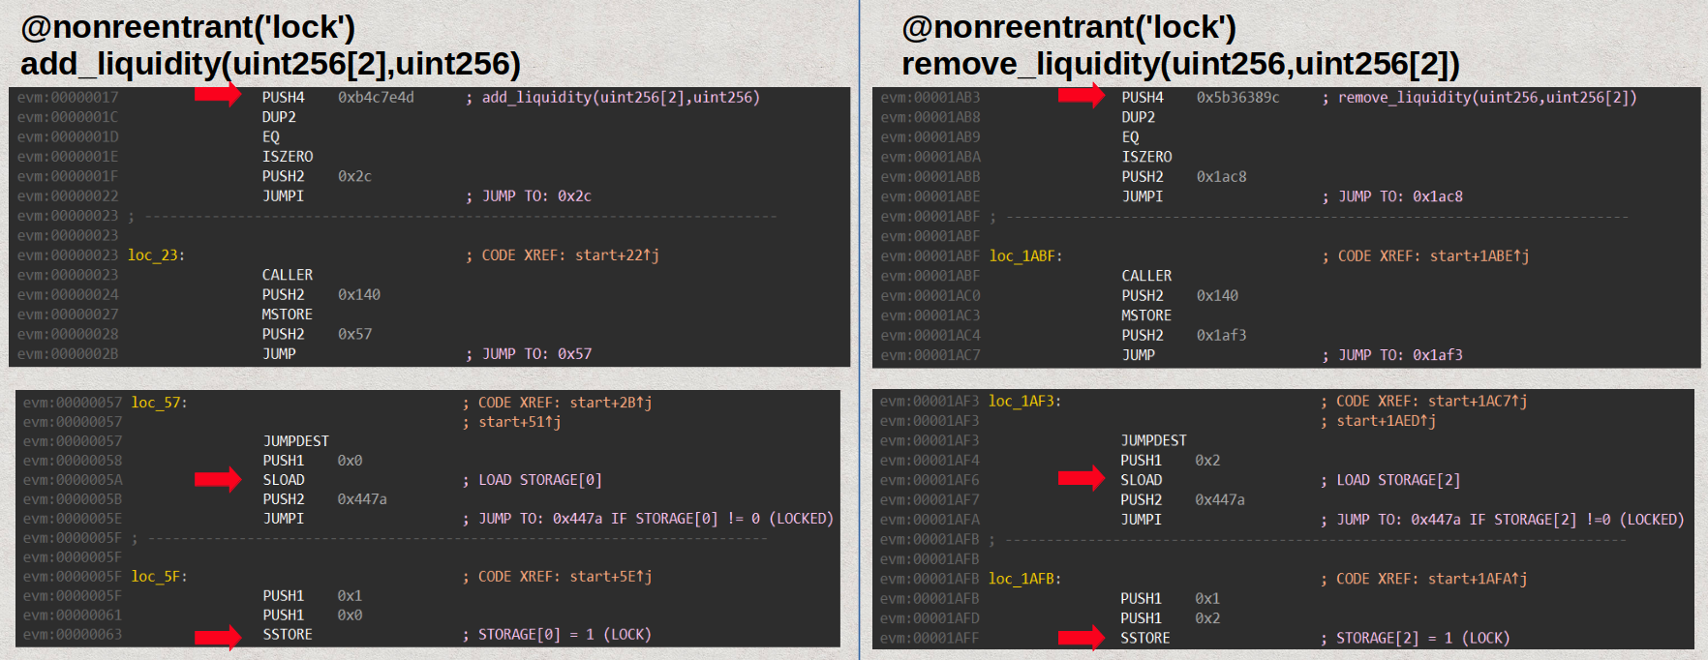
Task: Click operand 0x57 at evm:00000028
Action: coord(354,334)
